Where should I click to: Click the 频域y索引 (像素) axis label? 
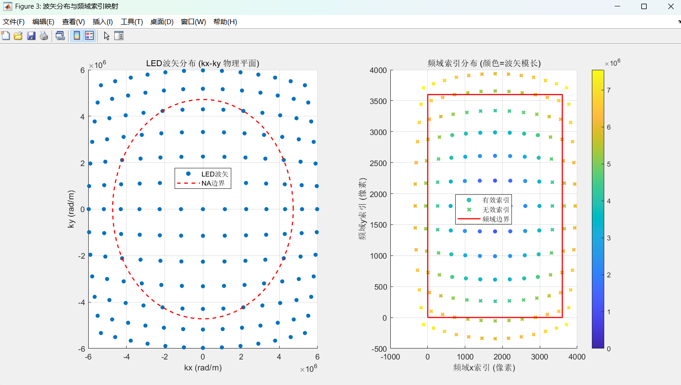click(x=362, y=209)
